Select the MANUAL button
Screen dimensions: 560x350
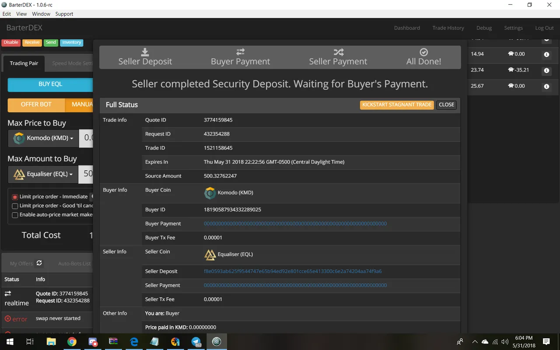click(80, 105)
